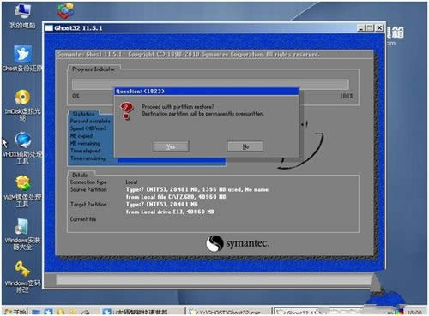Image resolution: width=429 pixels, height=316 pixels.
Task: Click the 0% progress label
Action: tap(76, 96)
